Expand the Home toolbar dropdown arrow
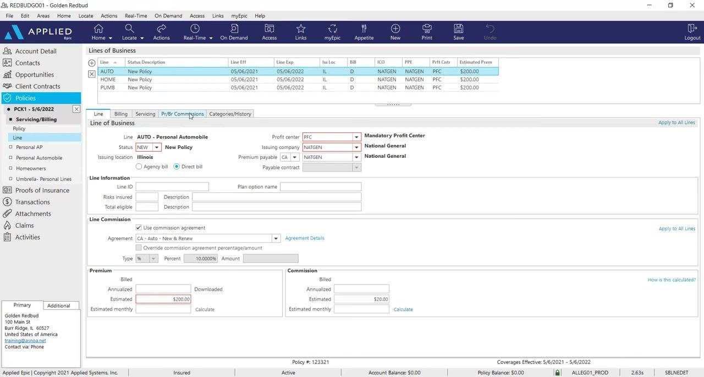Viewport: 704px width, 377px height. (x=111, y=38)
